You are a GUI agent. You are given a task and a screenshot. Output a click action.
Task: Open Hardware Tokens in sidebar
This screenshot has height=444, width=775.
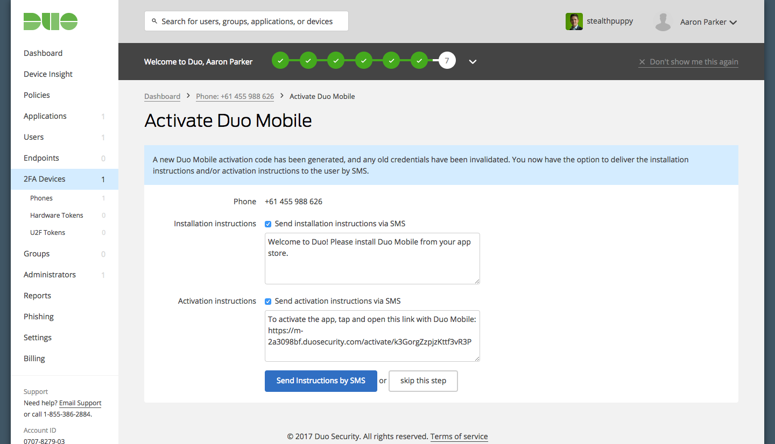(57, 215)
